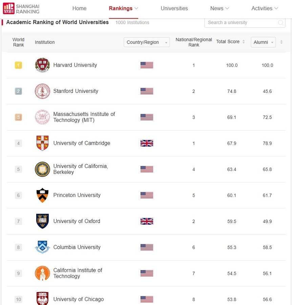Expand the News menu
The image size is (292, 305).
coord(220,8)
